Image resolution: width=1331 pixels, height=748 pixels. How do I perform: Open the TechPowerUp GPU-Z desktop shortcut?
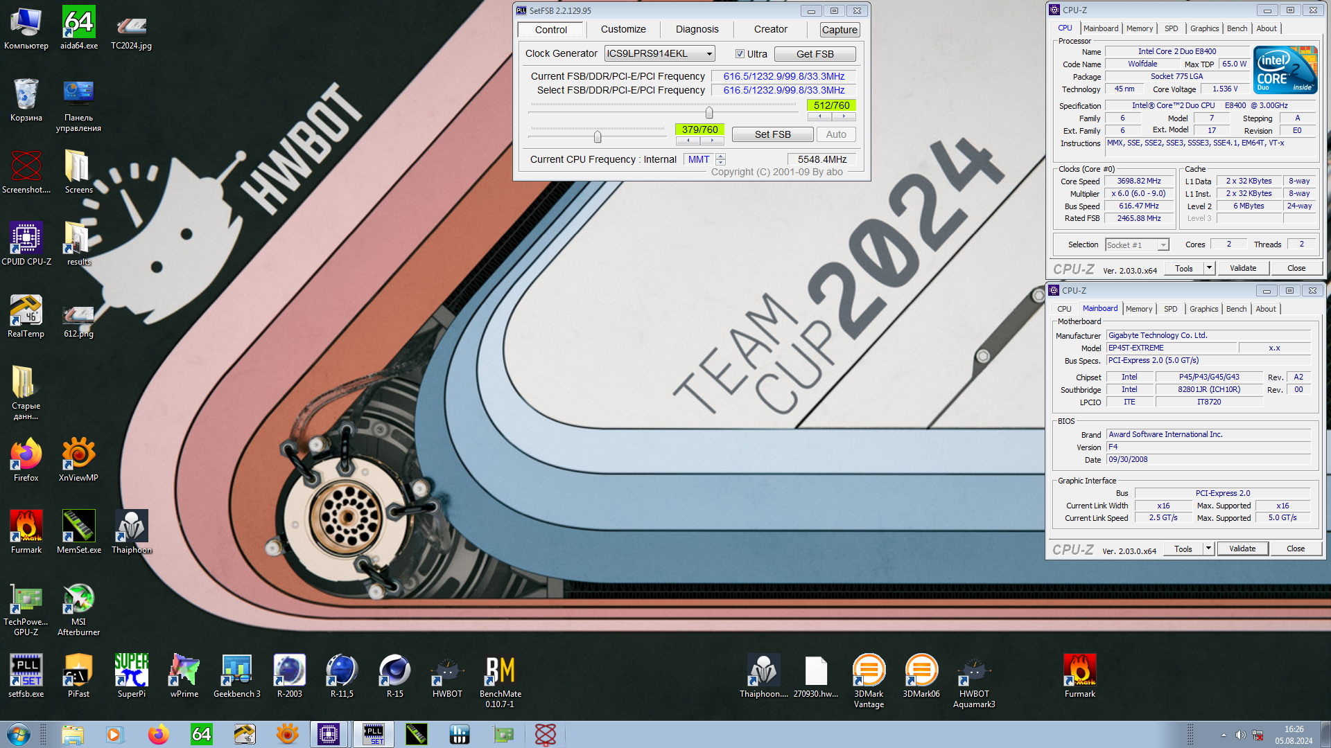26,609
